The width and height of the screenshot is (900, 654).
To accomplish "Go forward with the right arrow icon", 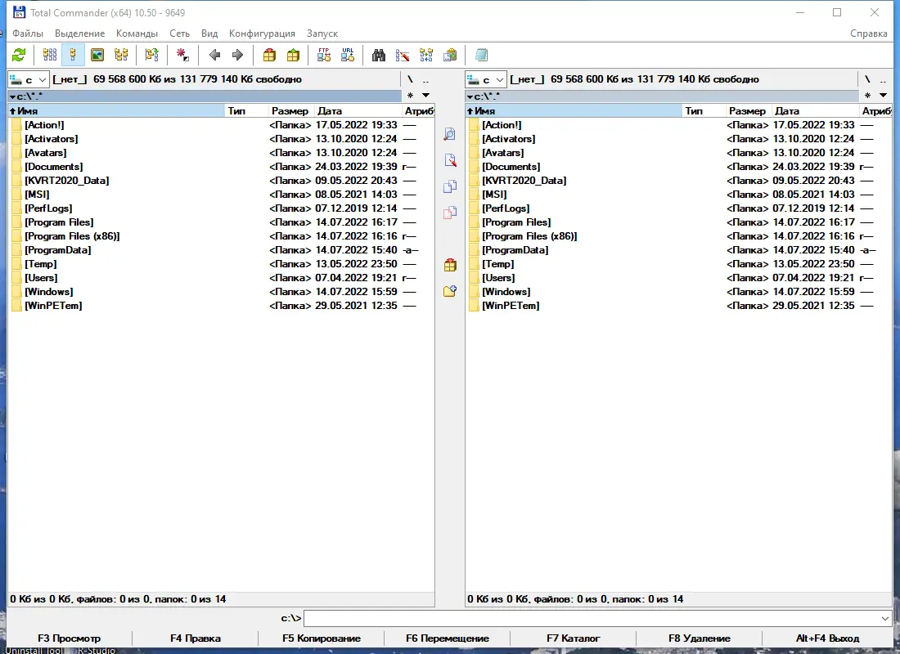I will pos(237,55).
